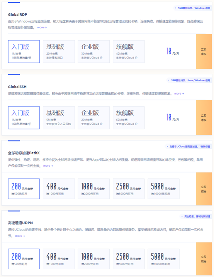Open the more link in GlobalRDP description
214x277 pixels.
pos(42,28)
